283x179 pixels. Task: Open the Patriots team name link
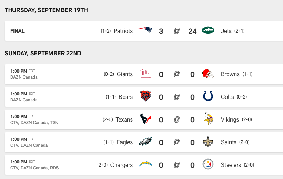[123, 31]
